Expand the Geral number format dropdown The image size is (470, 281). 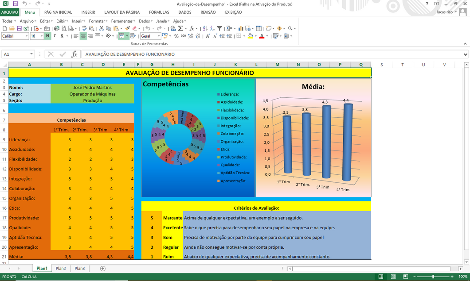(x=158, y=36)
